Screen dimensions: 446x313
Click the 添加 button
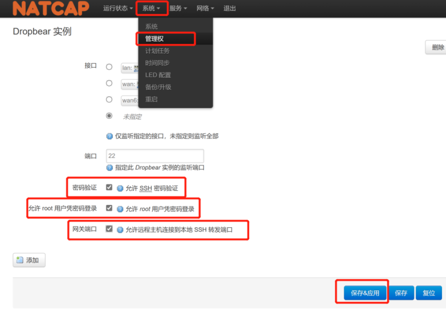click(x=29, y=260)
